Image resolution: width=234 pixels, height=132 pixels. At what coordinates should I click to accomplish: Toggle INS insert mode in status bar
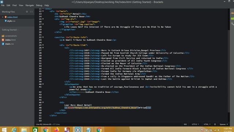click(185, 124)
